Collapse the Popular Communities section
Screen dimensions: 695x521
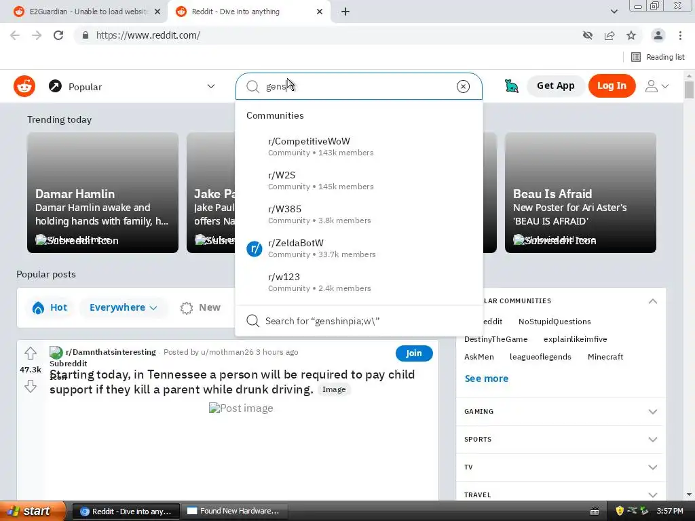coord(652,301)
